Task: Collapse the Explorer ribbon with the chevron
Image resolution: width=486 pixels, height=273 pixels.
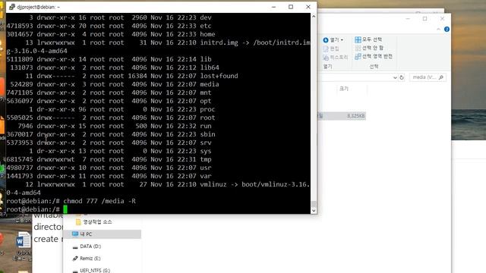Action: point(438,29)
